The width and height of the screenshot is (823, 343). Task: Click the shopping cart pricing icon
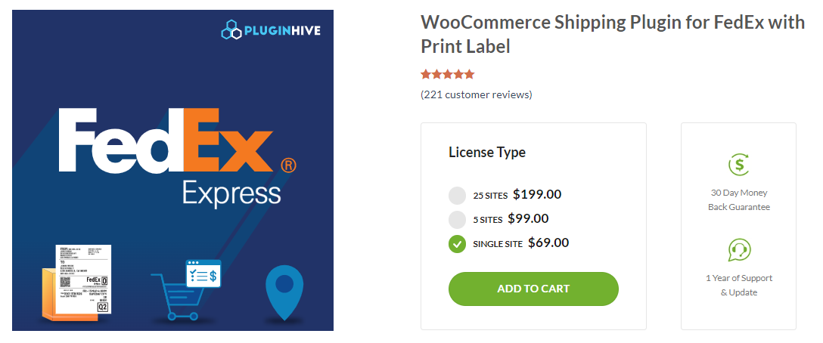click(185, 289)
